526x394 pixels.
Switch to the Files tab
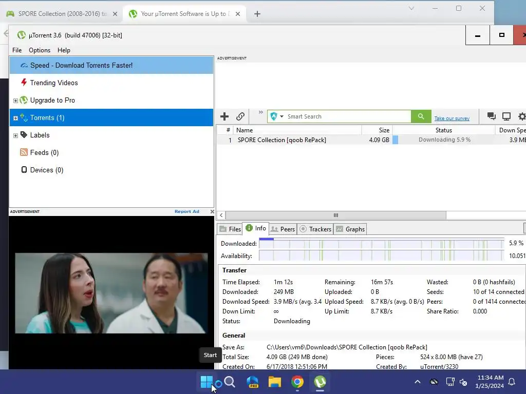[230, 229]
